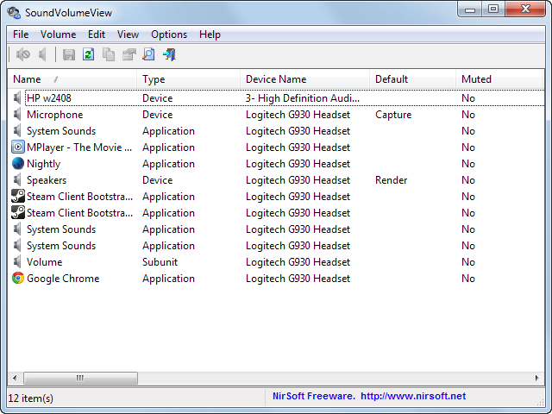Click the Save floppy disk toolbar icon

pos(69,54)
